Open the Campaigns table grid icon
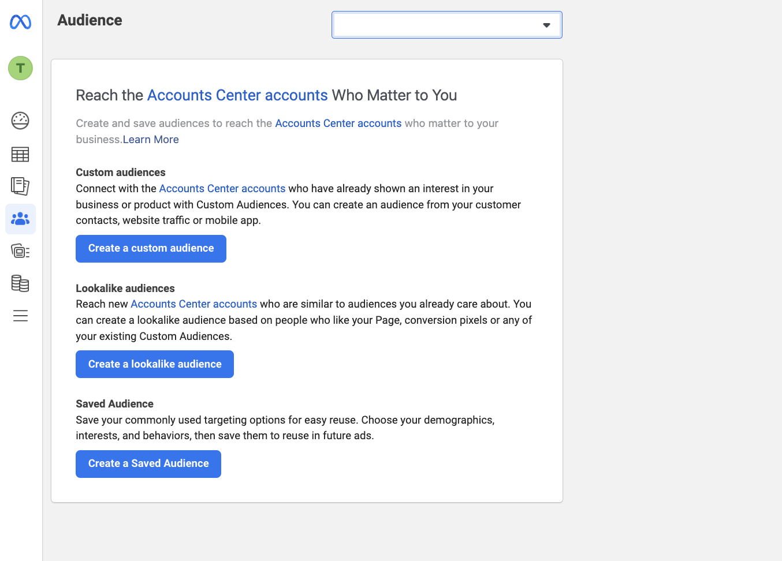 point(20,154)
